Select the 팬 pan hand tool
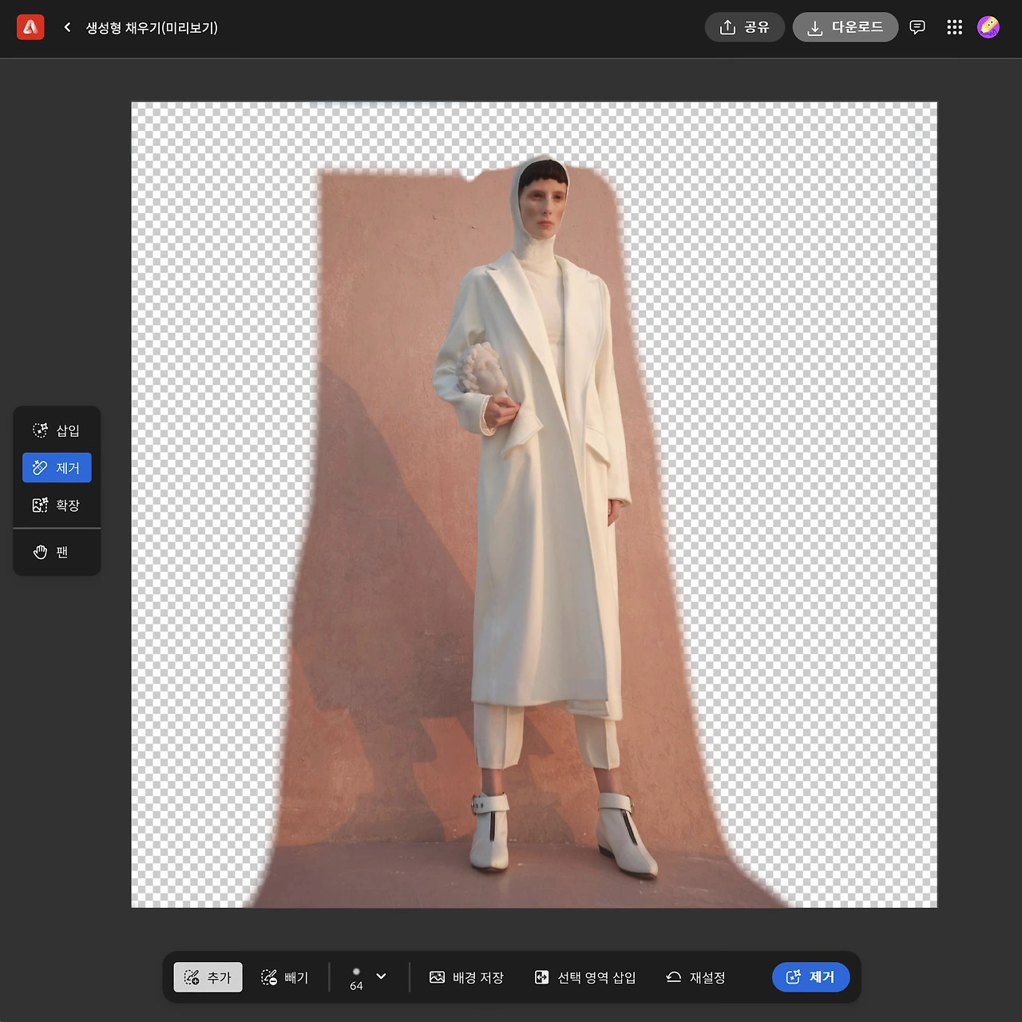 pos(57,552)
